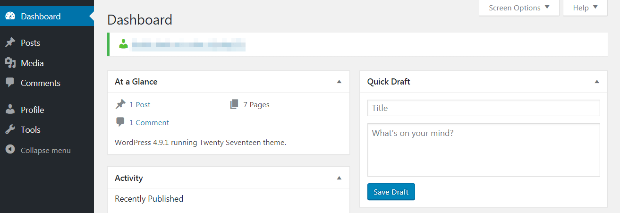Click the comment bubble icon beside 1 Comment
Image resolution: width=620 pixels, height=213 pixels.
[120, 122]
